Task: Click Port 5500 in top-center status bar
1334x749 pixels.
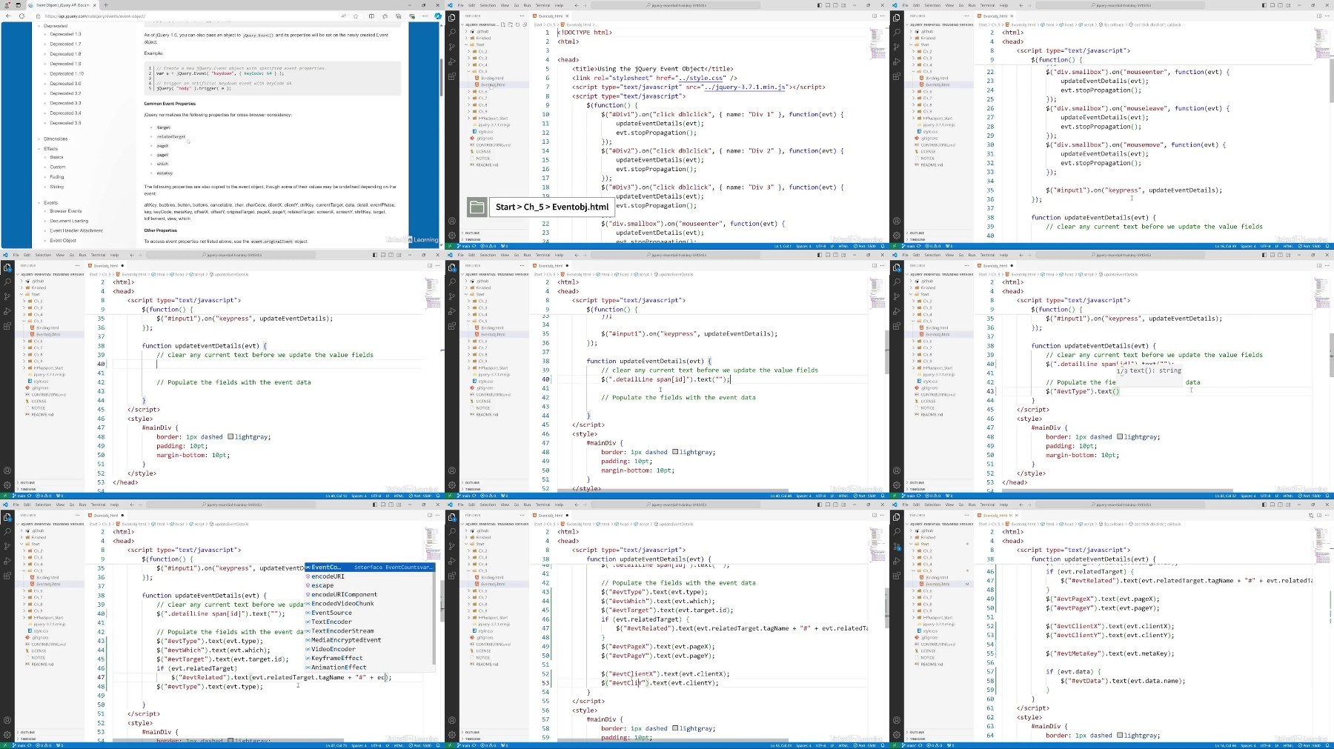Action: pyautogui.click(x=865, y=246)
